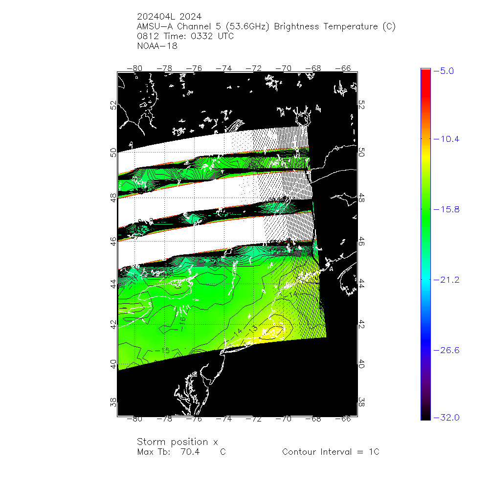
Task: Click the right axis latitude label '38'
Action: click(361, 402)
